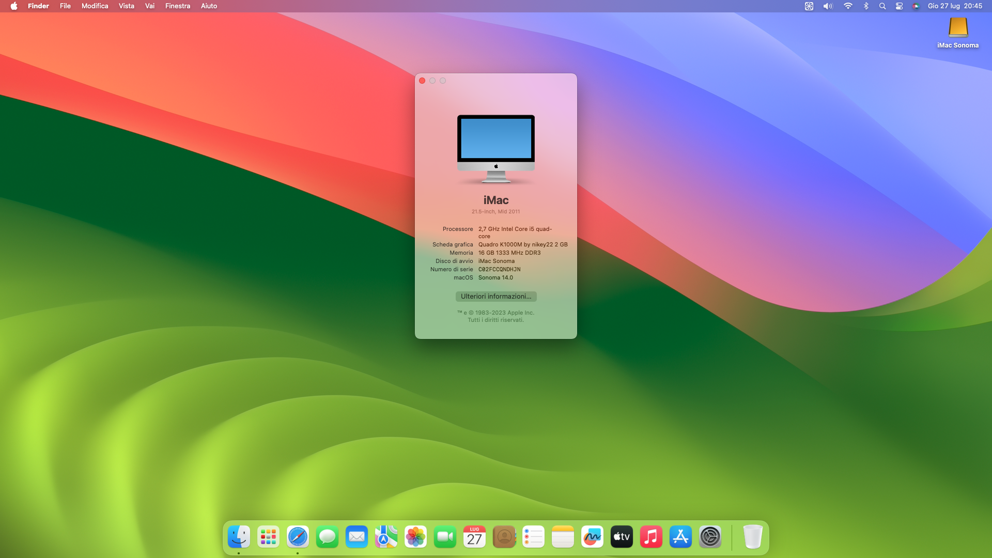Screen dimensions: 992x558
Task: Open the Vista menu
Action: [x=126, y=6]
